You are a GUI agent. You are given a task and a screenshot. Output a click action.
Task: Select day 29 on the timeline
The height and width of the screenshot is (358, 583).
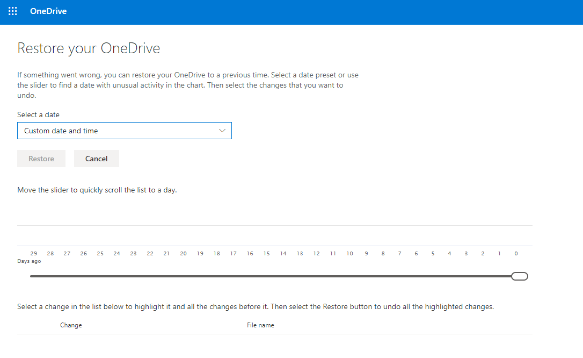pyautogui.click(x=34, y=254)
